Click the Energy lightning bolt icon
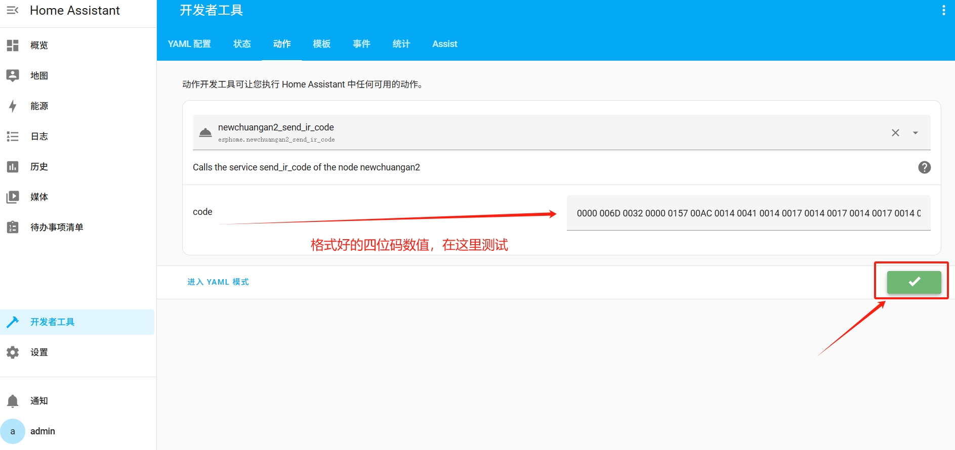The width and height of the screenshot is (955, 450). 13,106
